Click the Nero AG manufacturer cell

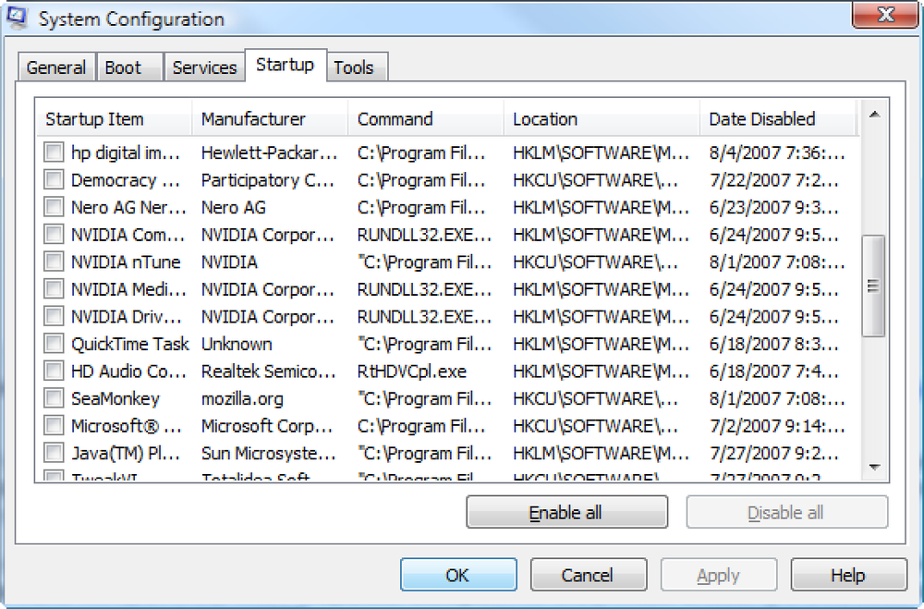[x=234, y=208]
